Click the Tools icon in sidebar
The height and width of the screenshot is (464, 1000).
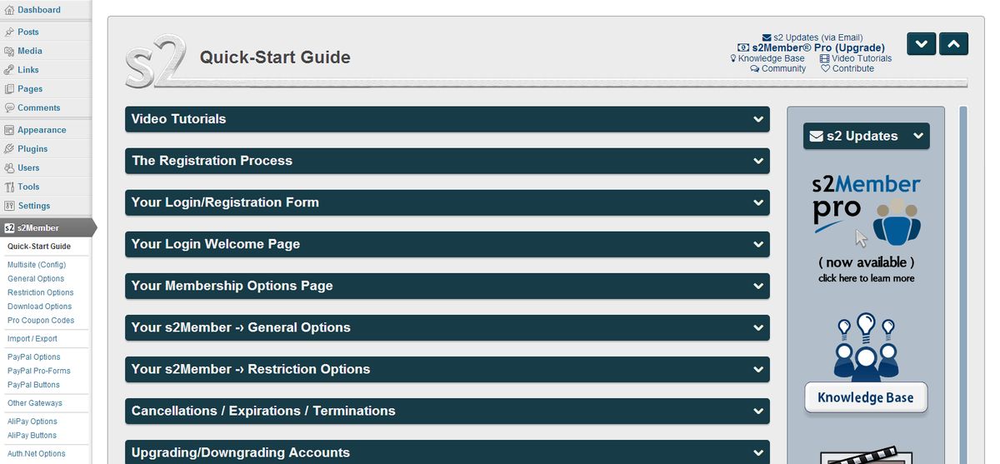point(9,187)
